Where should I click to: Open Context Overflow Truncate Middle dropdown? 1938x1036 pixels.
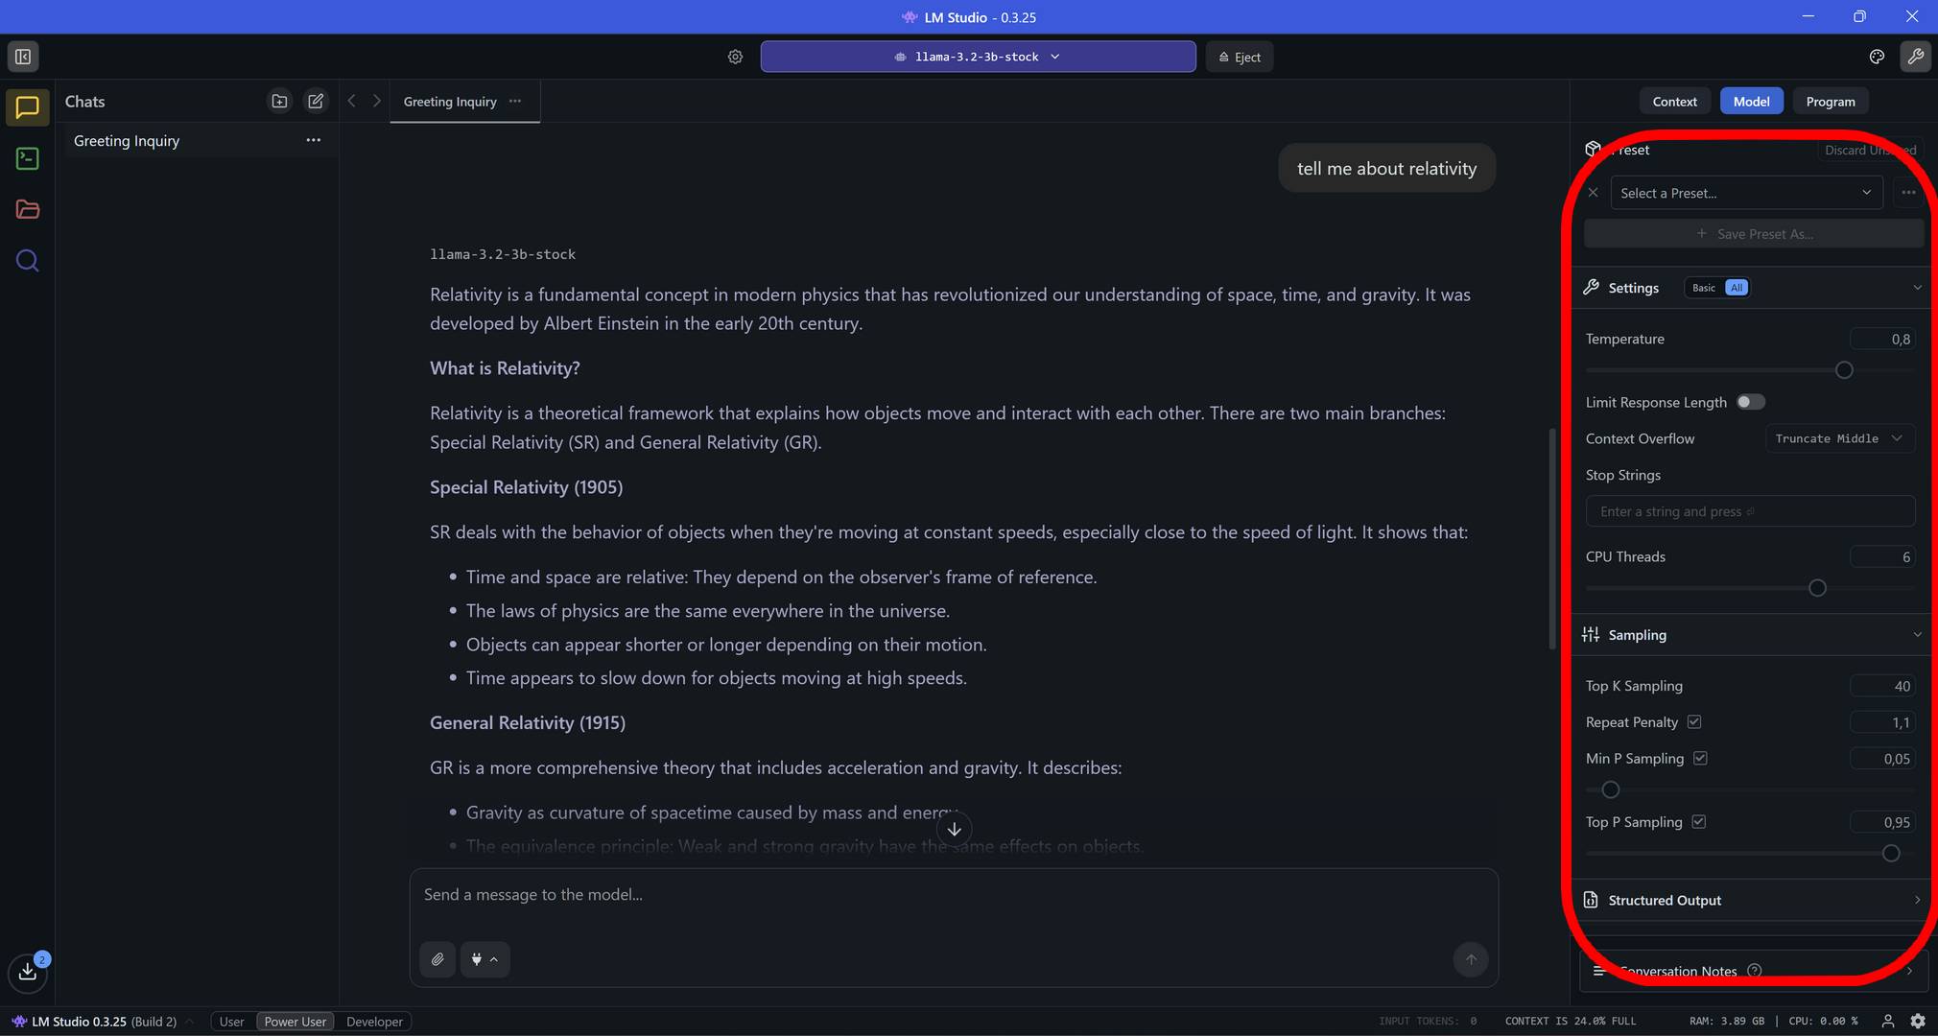1839,438
